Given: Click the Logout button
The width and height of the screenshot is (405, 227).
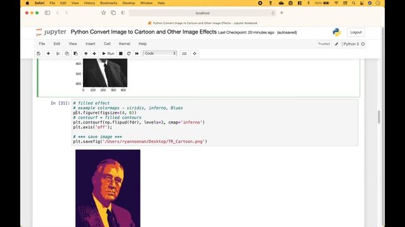Looking at the screenshot, I should pos(356,32).
